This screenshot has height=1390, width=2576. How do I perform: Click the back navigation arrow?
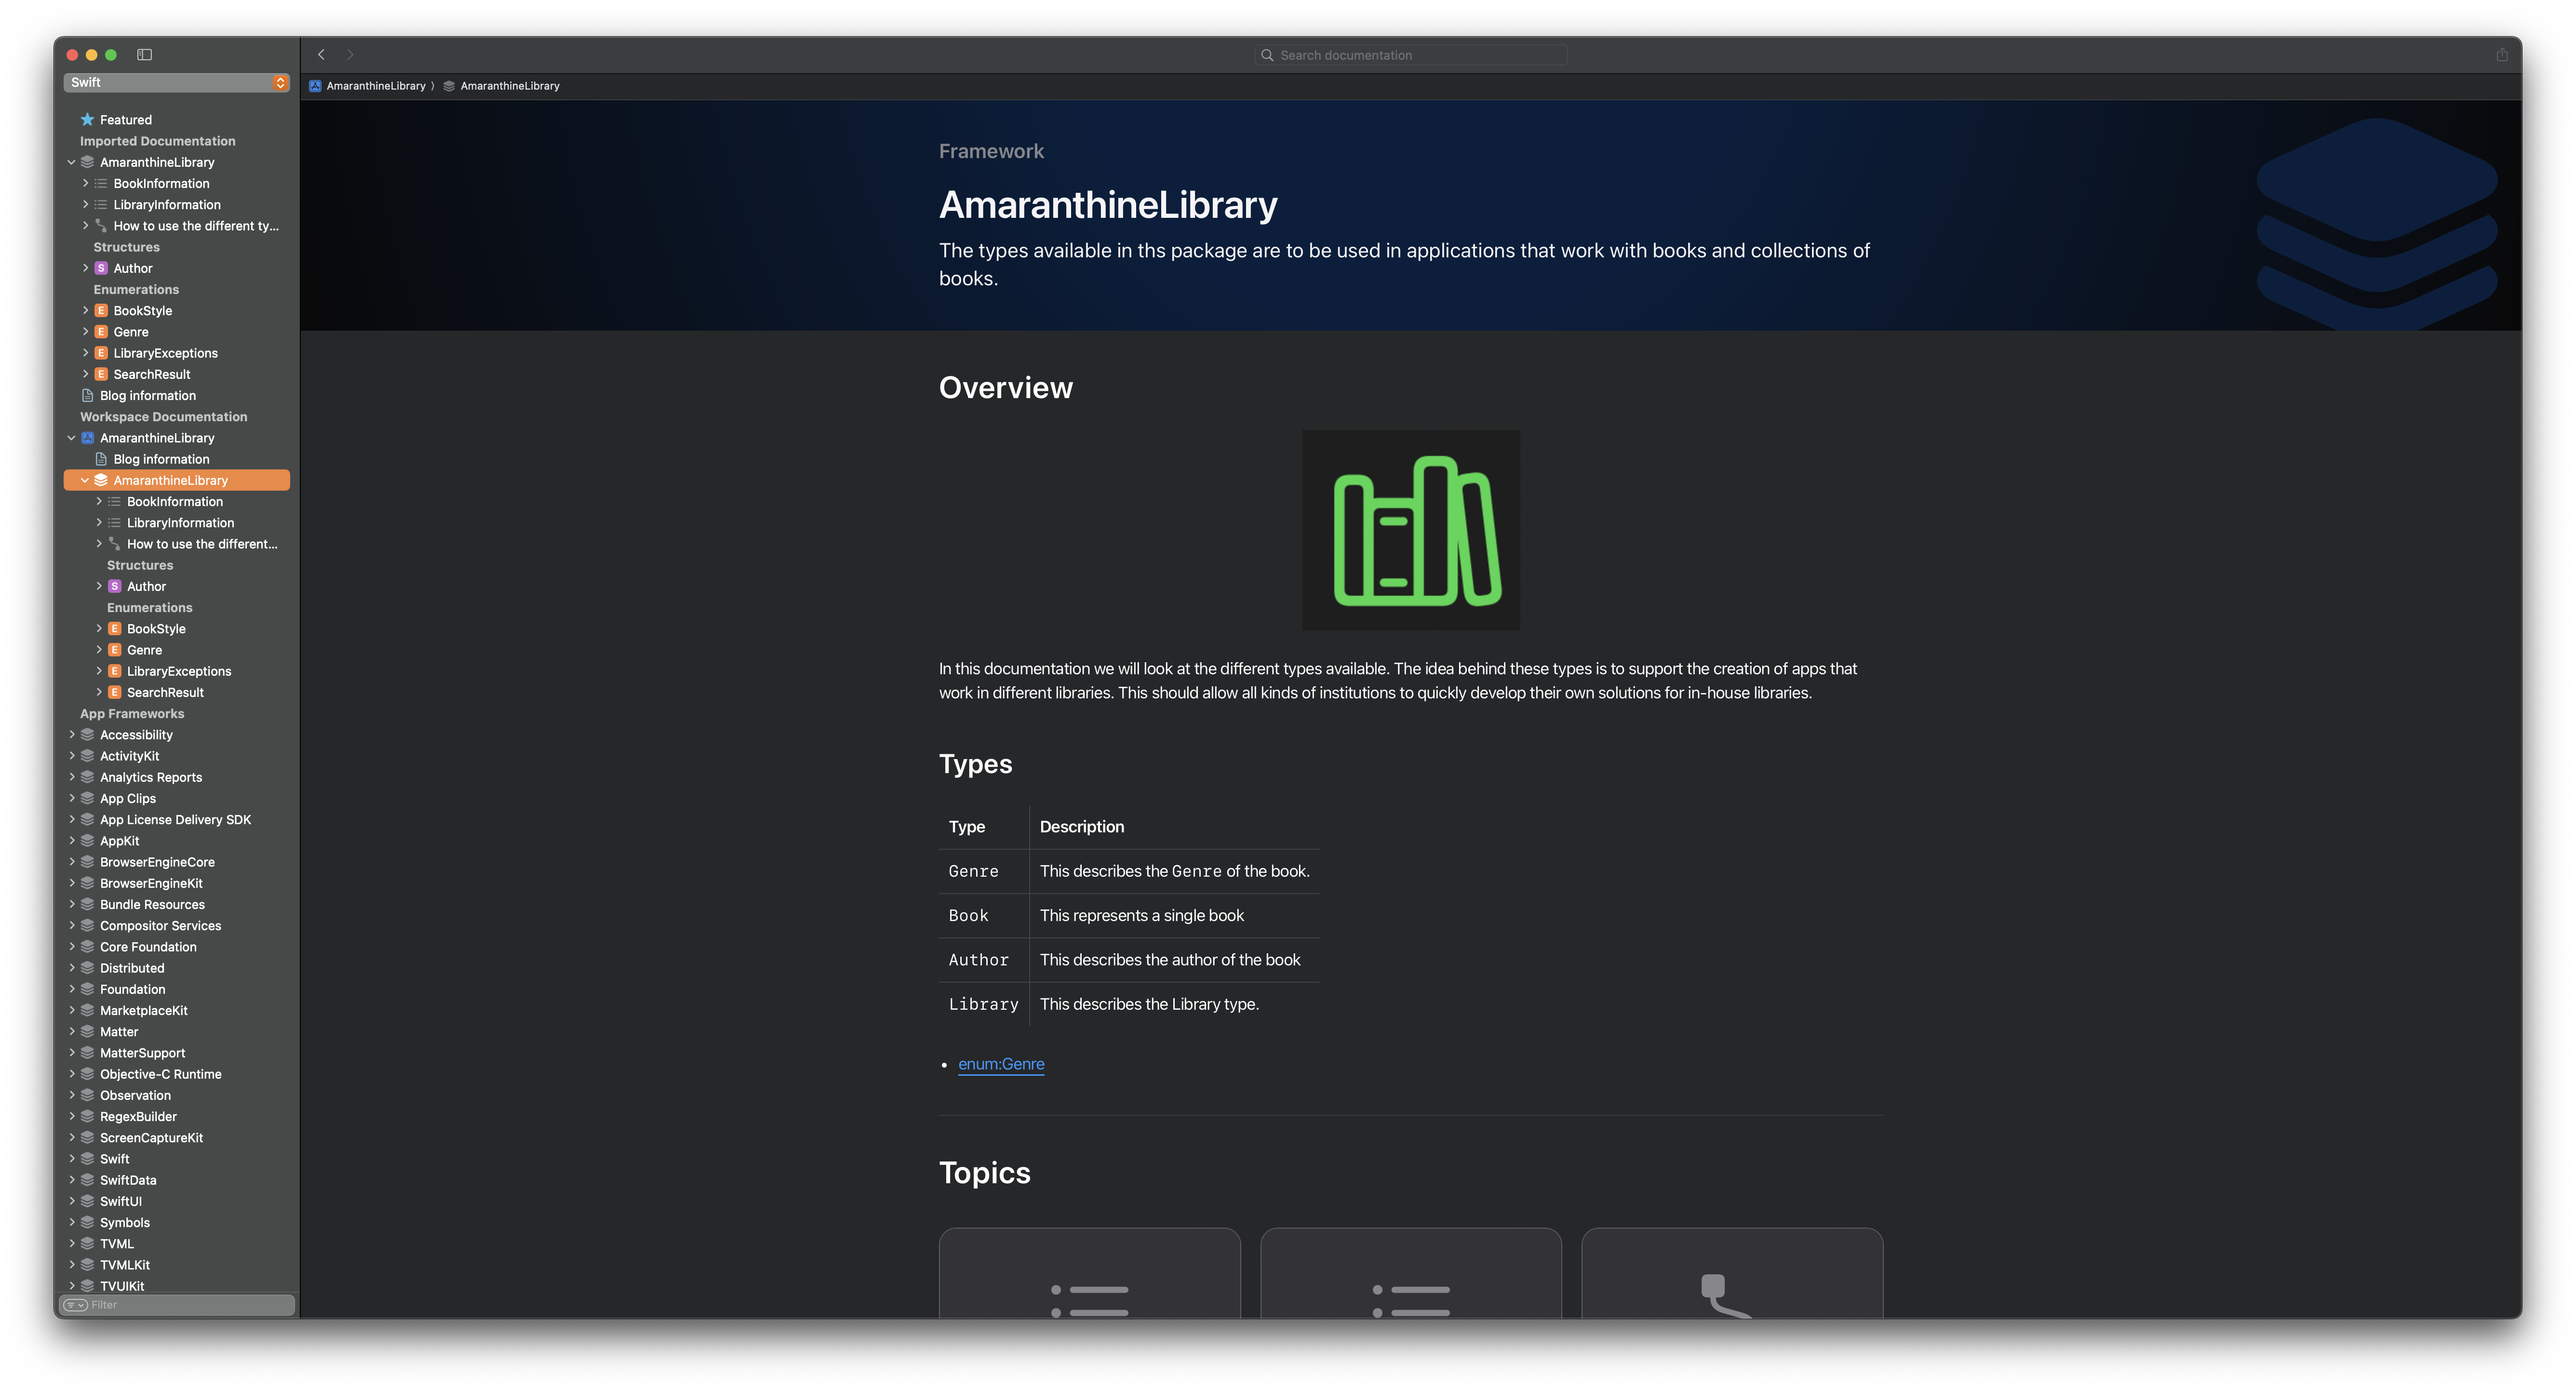point(321,55)
